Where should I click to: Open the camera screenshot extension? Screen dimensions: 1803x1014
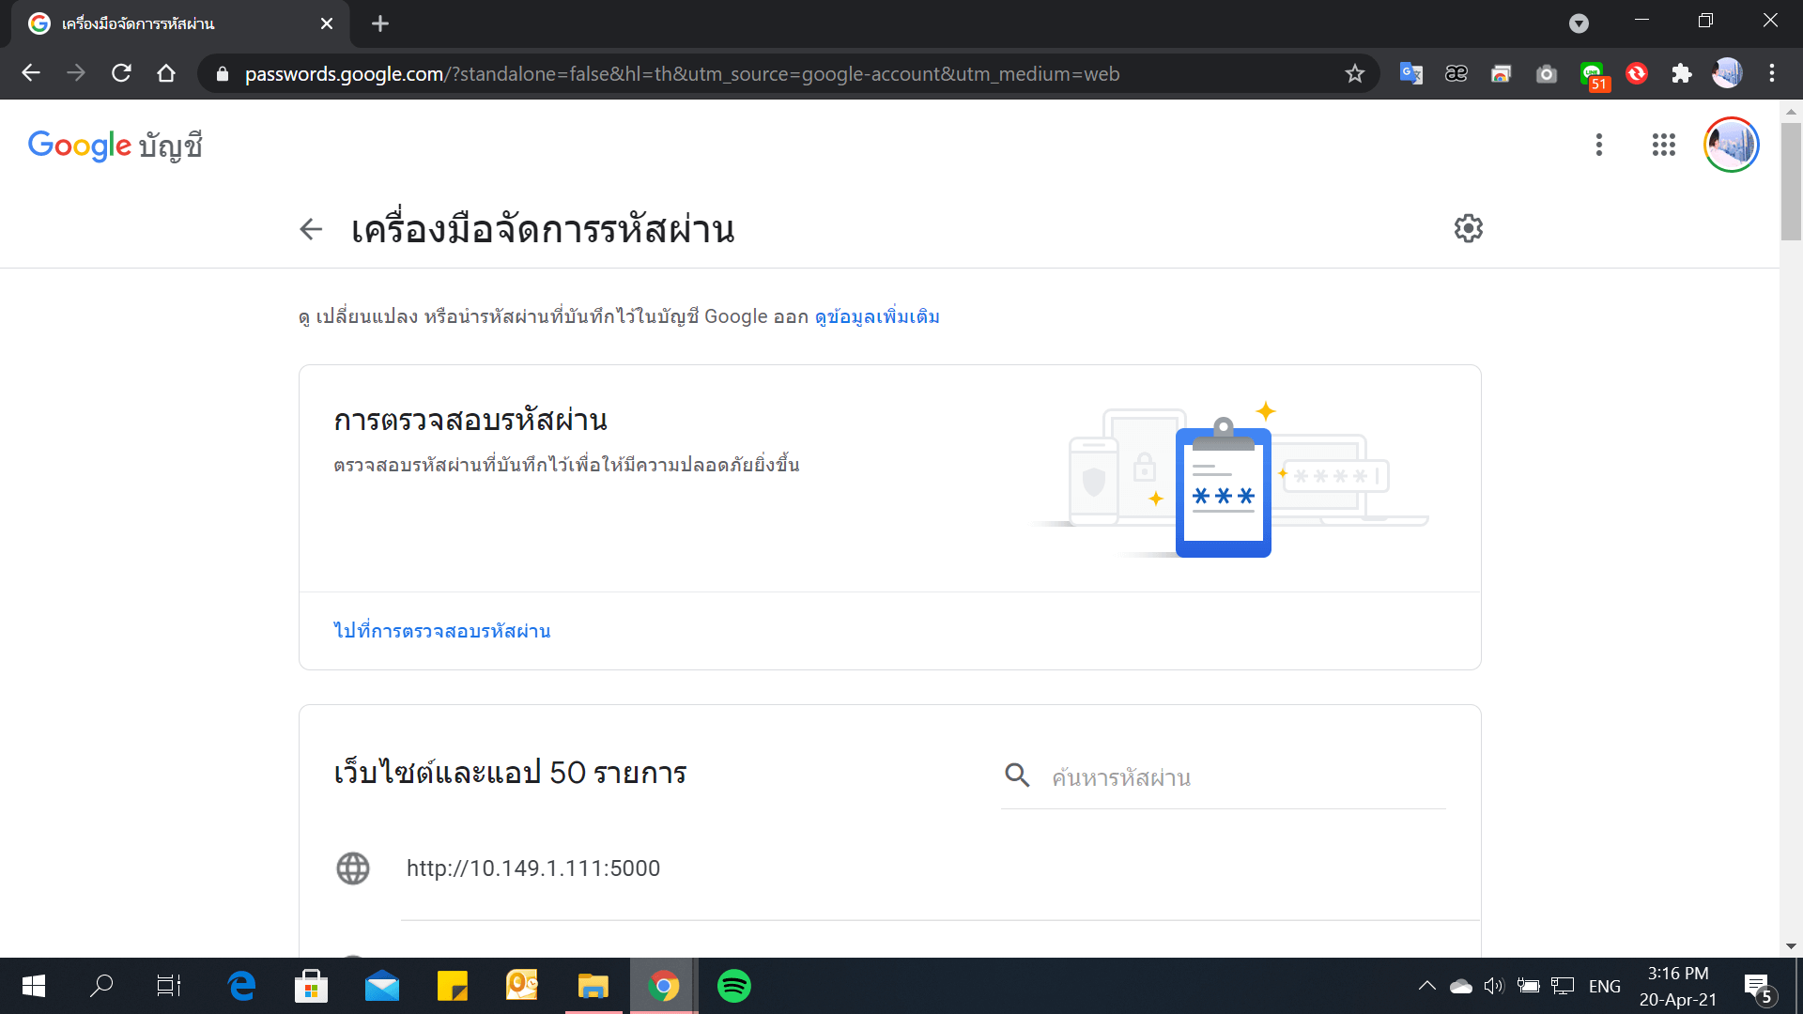click(1546, 73)
